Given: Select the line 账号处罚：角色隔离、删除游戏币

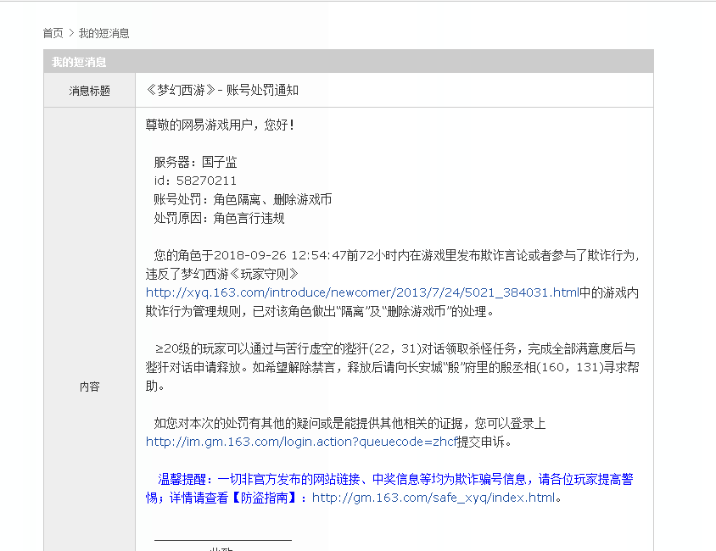Looking at the screenshot, I should click(x=243, y=199).
